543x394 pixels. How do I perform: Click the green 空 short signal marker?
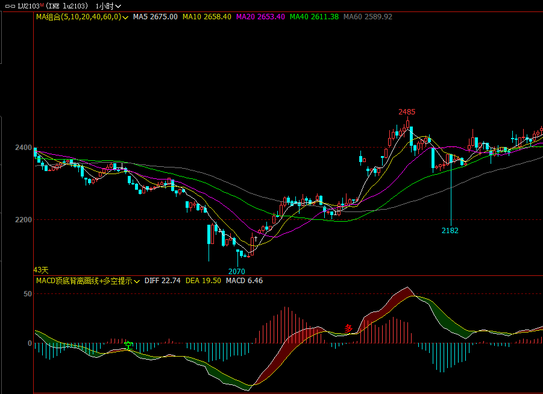[128, 345]
